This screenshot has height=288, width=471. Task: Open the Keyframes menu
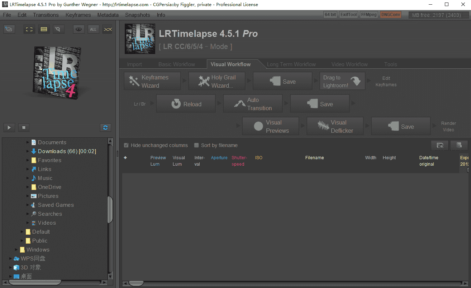(78, 15)
